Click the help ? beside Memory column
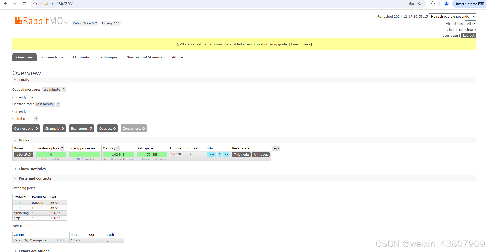The height and width of the screenshot is (252, 486). (118, 148)
